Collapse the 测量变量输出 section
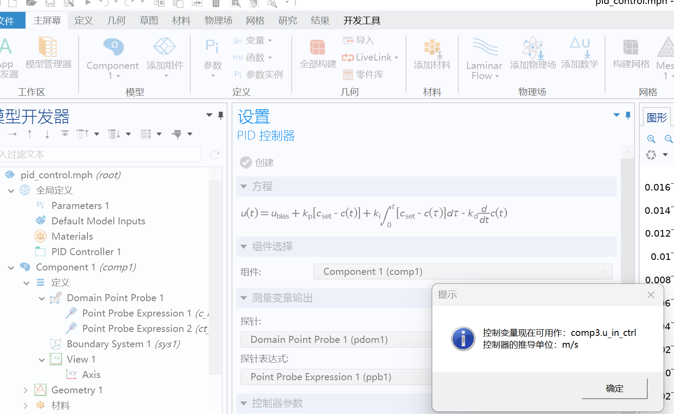Viewport: 674px width, 414px height. pyautogui.click(x=244, y=298)
